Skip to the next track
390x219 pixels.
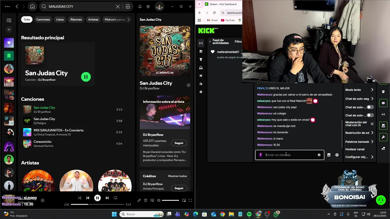point(107,198)
